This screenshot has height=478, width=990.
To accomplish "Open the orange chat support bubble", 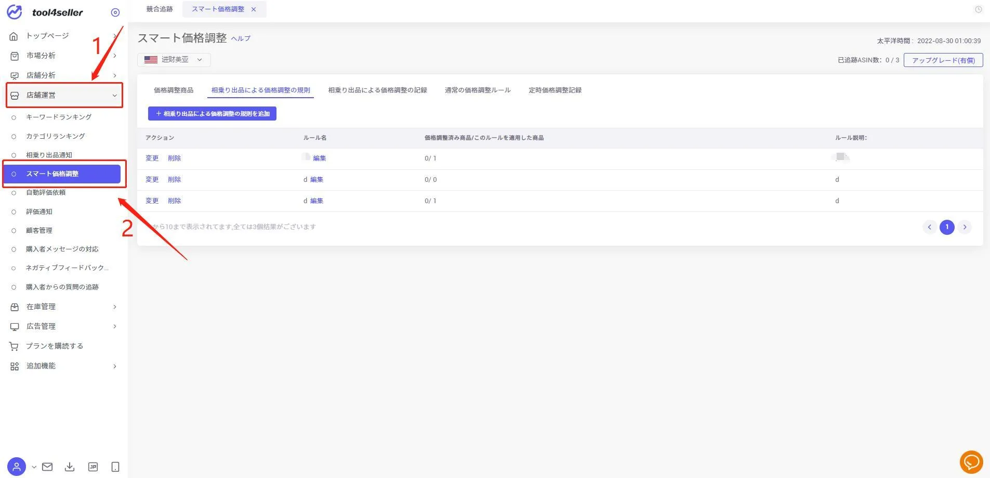I will point(971,462).
